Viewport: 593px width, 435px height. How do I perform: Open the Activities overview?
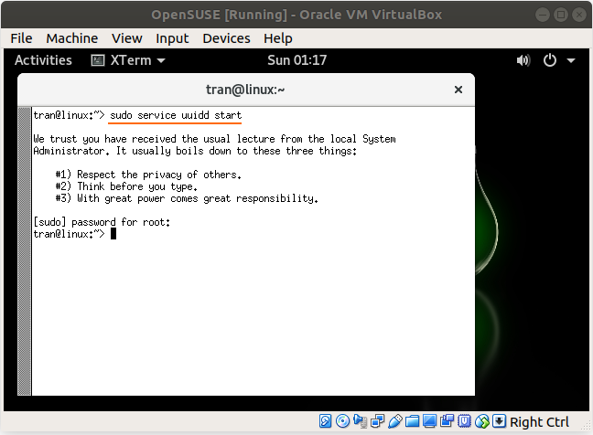click(x=43, y=60)
